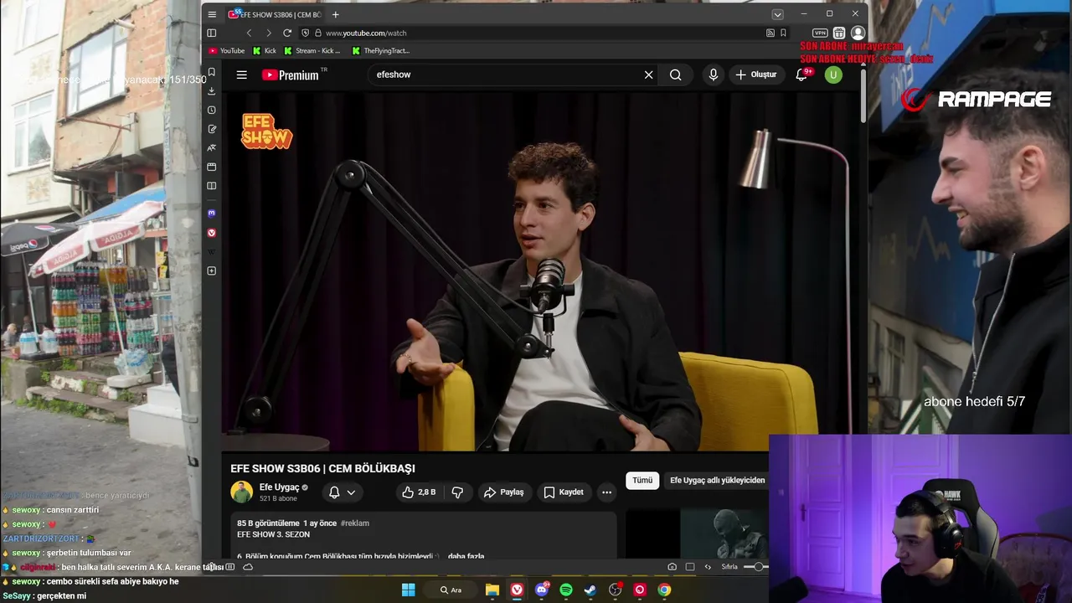Start voice search with the microphone

tap(714, 75)
